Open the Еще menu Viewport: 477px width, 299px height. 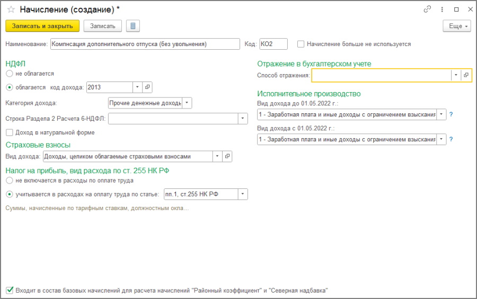[457, 26]
